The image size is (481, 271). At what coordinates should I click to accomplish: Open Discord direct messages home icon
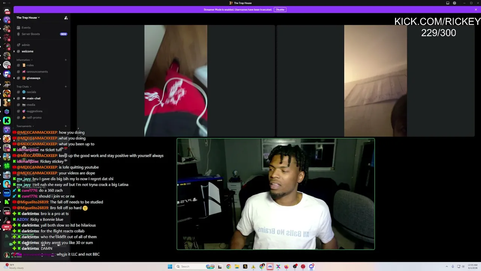coord(7,11)
